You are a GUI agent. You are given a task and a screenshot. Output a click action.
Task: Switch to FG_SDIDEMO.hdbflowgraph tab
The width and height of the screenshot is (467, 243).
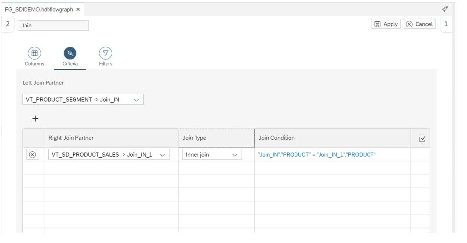click(39, 9)
